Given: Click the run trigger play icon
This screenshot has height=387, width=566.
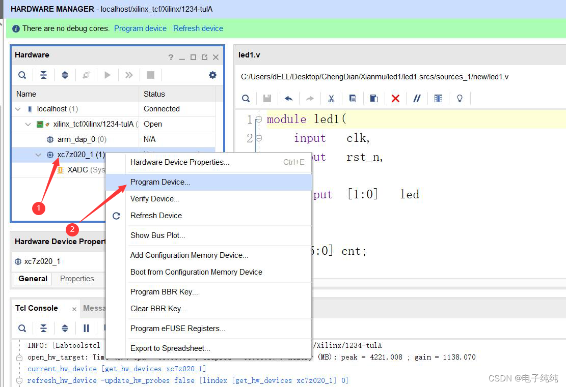Looking at the screenshot, I should point(107,75).
